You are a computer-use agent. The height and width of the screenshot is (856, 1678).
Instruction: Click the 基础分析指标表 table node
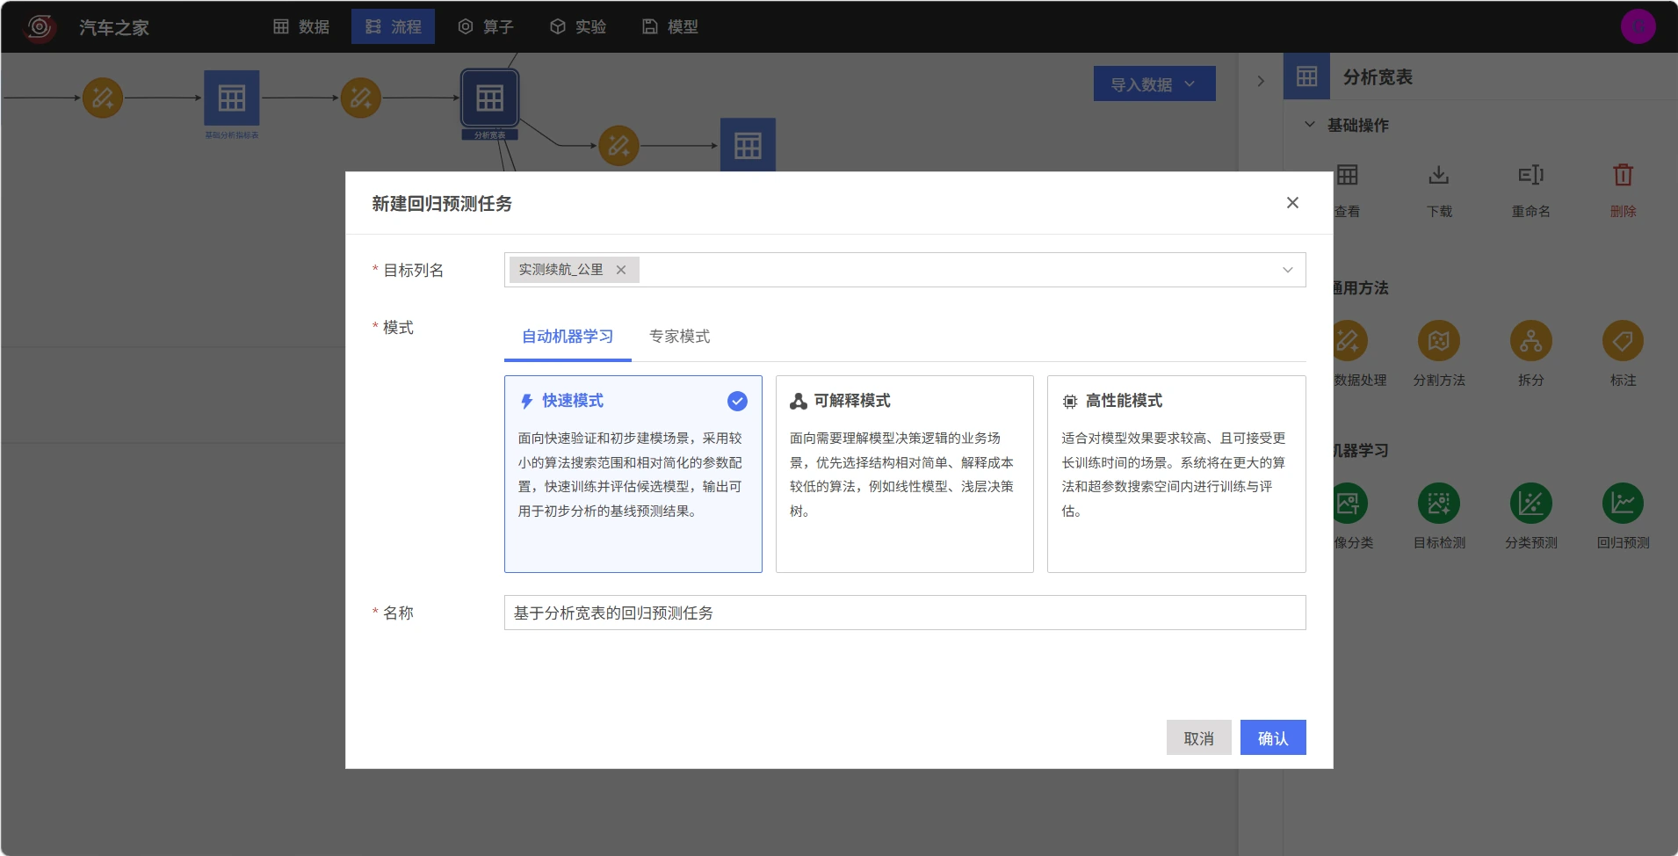[232, 98]
